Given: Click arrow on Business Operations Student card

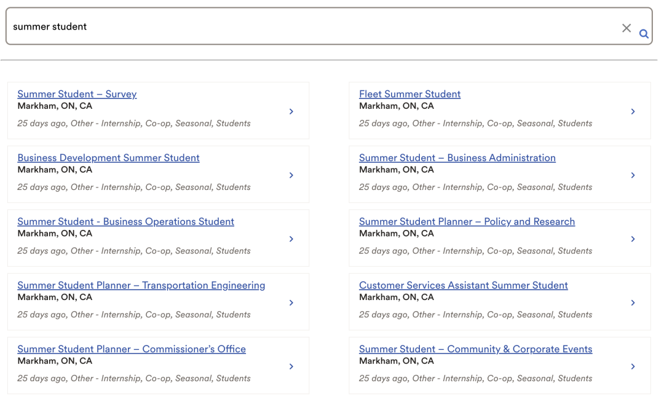Looking at the screenshot, I should 291,239.
